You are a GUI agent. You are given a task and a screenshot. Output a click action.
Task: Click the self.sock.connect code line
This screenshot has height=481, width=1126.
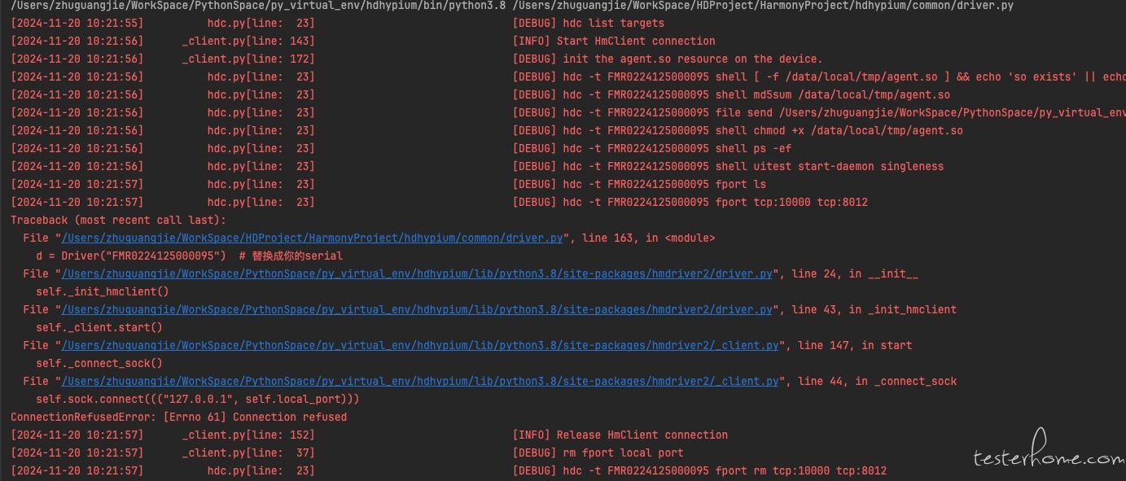coord(197,399)
